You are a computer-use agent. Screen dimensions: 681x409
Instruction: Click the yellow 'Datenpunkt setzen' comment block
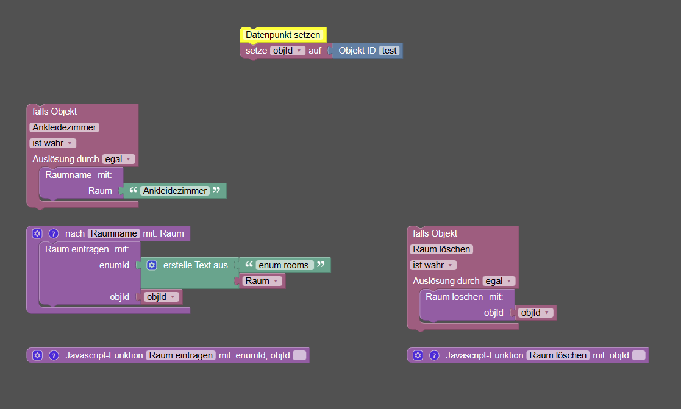coord(283,35)
